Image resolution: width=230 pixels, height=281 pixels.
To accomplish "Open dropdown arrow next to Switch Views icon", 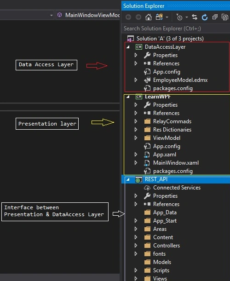I will point(167,17).
